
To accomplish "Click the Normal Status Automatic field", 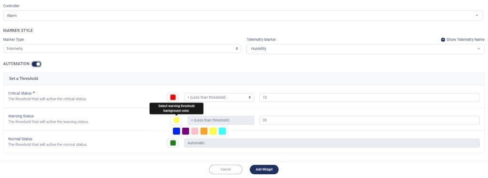I will 332,143.
